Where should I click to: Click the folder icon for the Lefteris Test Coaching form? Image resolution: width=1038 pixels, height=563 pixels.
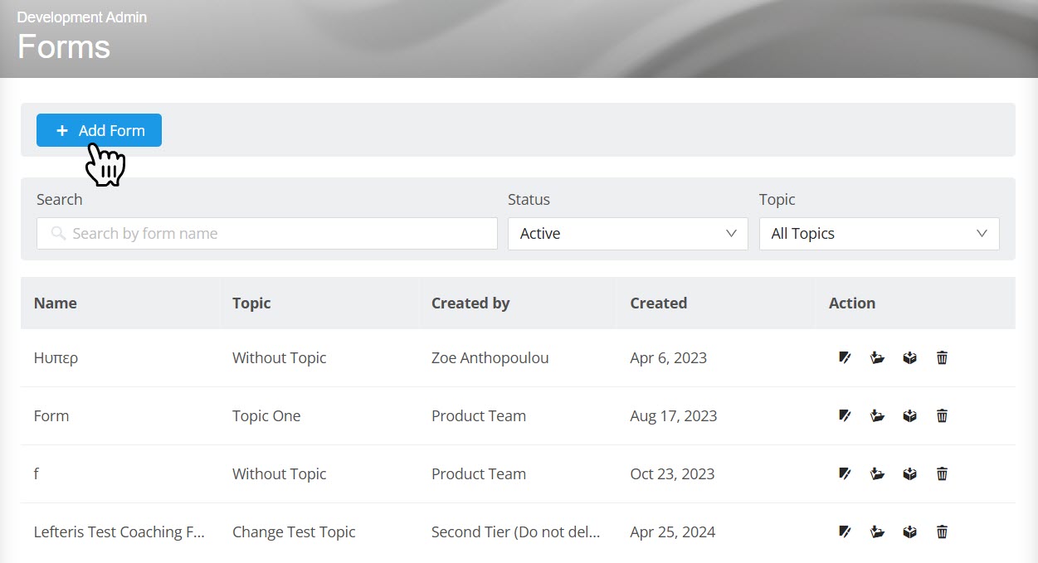tap(877, 532)
